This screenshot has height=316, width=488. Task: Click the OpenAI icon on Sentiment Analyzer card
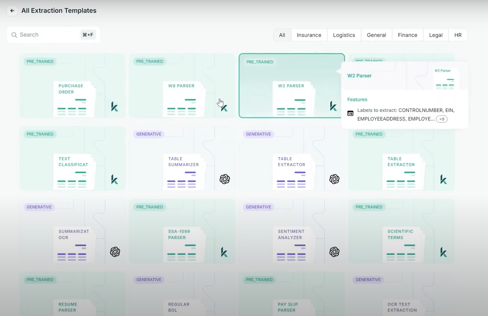(334, 252)
